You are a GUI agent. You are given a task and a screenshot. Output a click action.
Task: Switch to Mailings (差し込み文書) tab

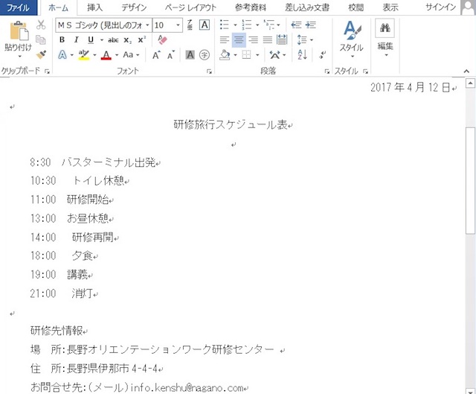pos(307,7)
